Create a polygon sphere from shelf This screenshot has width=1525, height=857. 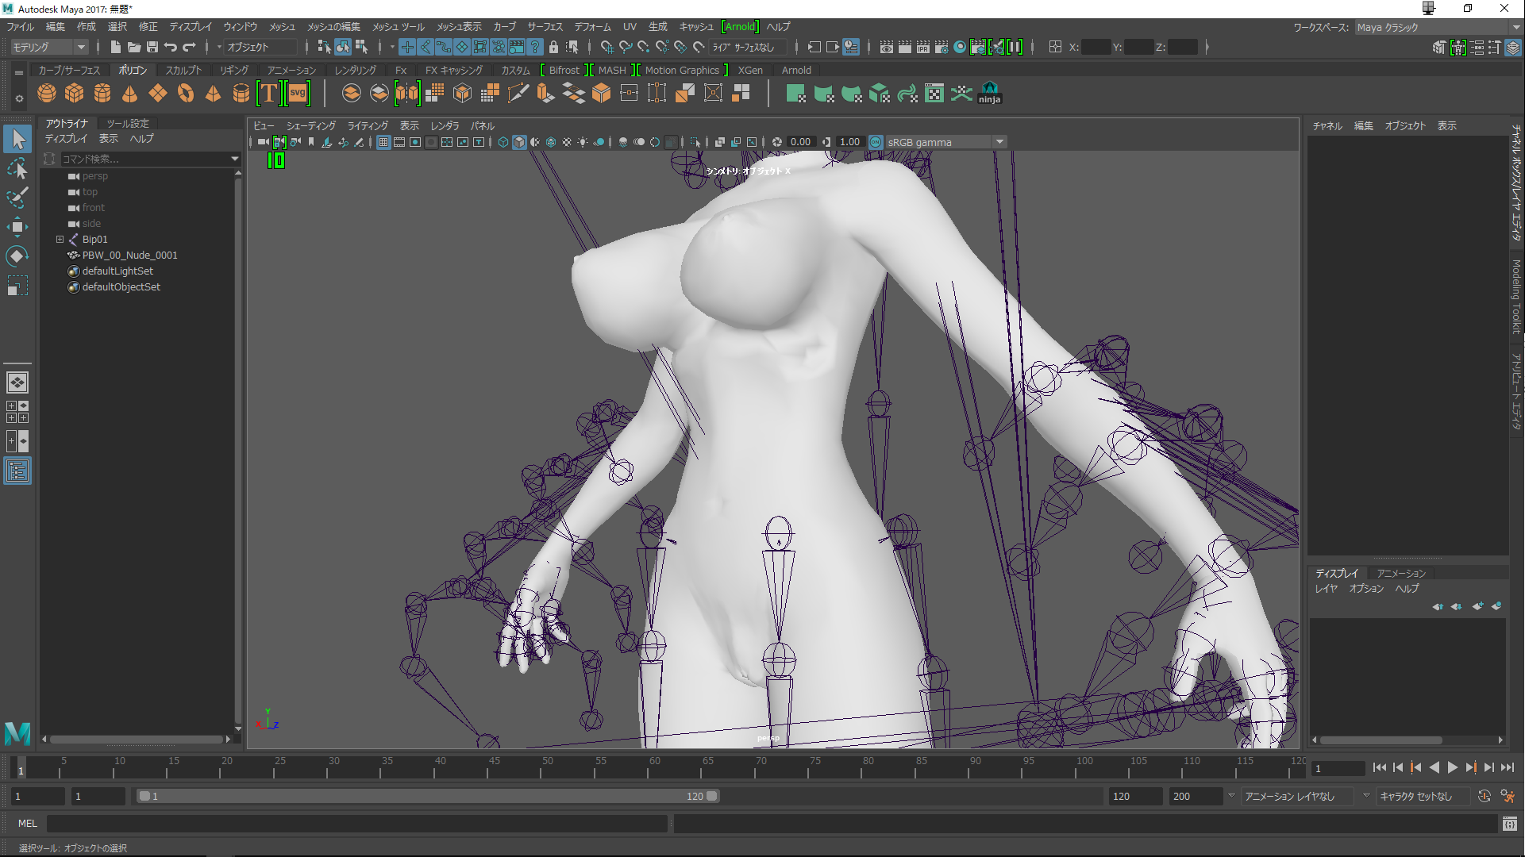(47, 94)
